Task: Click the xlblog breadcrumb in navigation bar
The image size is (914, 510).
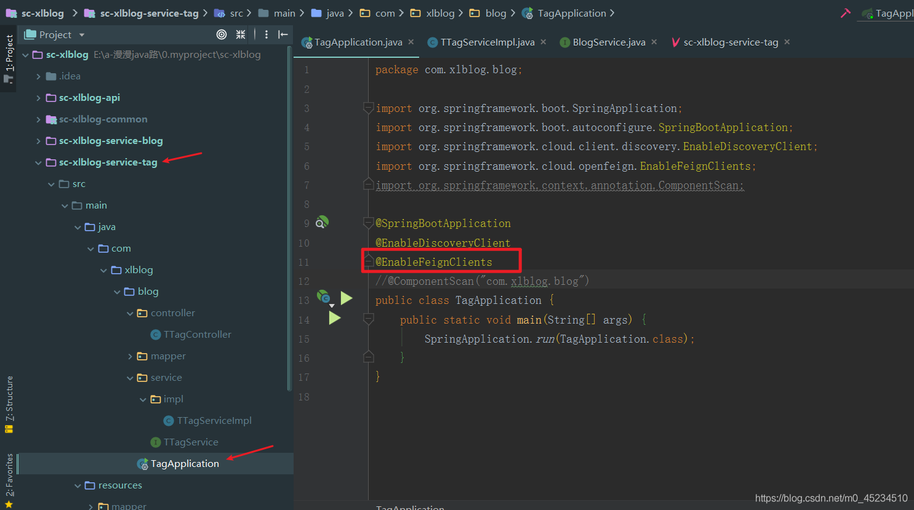Action: coord(439,13)
